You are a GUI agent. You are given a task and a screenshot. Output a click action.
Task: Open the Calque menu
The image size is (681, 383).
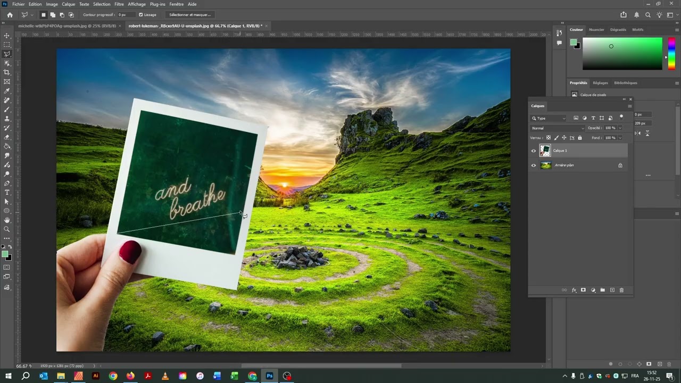coord(69,4)
